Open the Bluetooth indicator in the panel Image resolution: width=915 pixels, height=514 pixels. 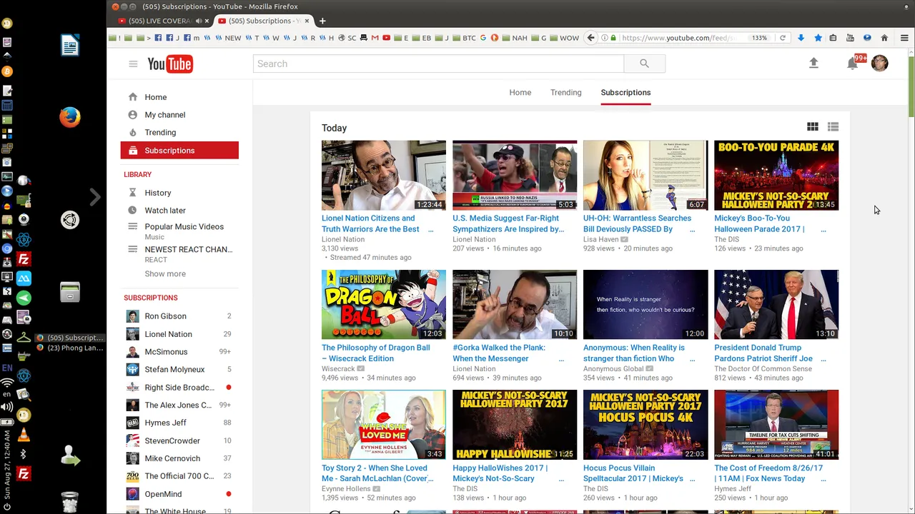coord(24,454)
